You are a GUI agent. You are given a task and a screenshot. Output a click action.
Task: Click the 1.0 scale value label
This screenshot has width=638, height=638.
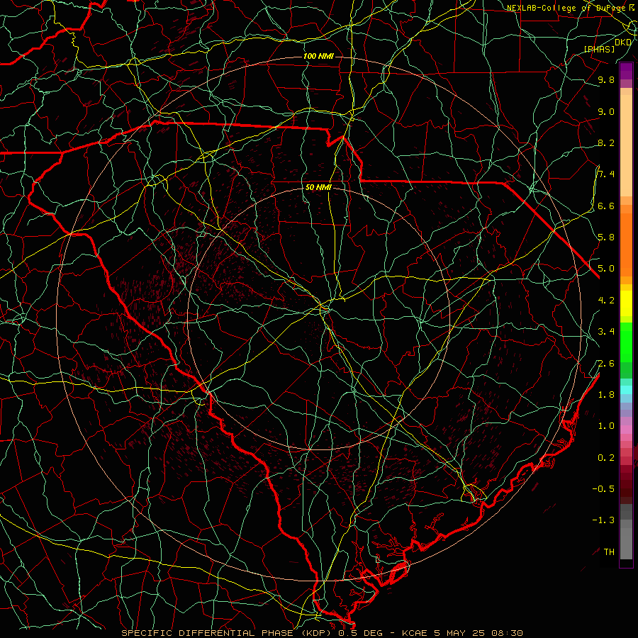(x=606, y=425)
